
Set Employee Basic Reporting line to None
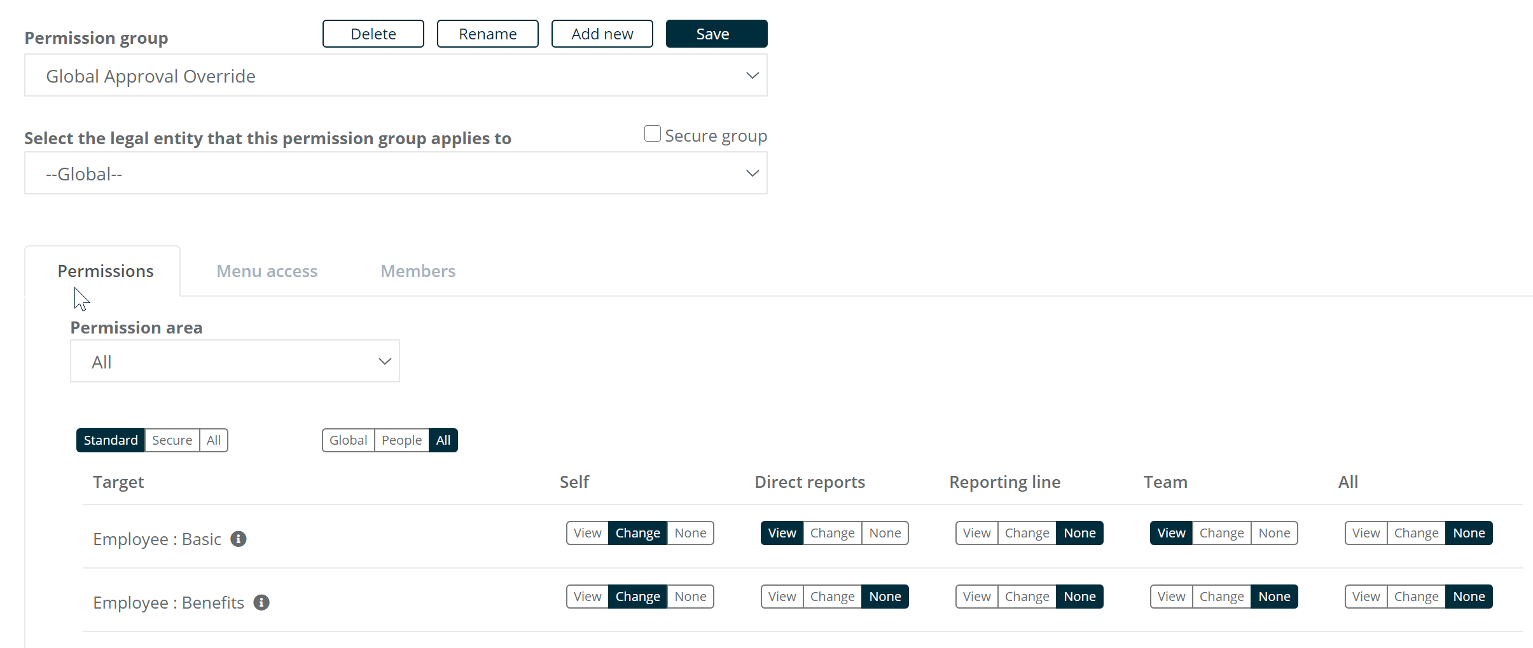[1079, 533]
